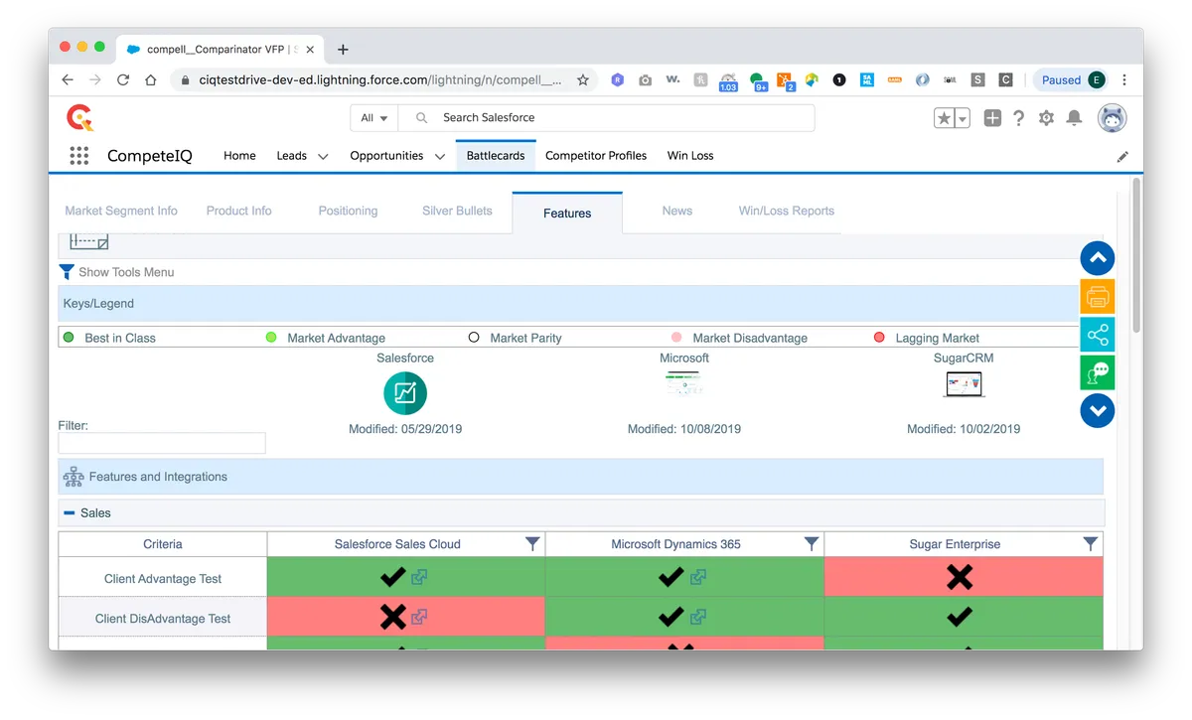Open the Competitor Profiles nav tab

pyautogui.click(x=596, y=156)
